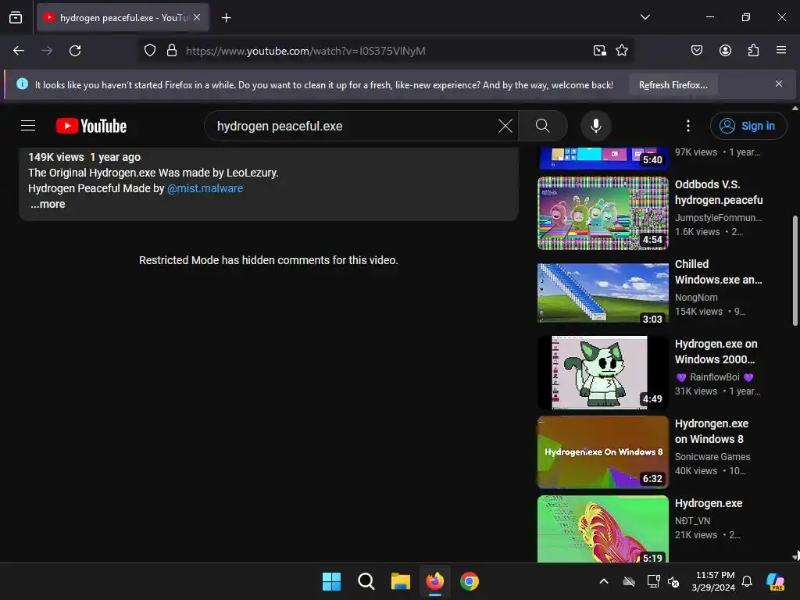Open muted volume tray icon

click(673, 581)
